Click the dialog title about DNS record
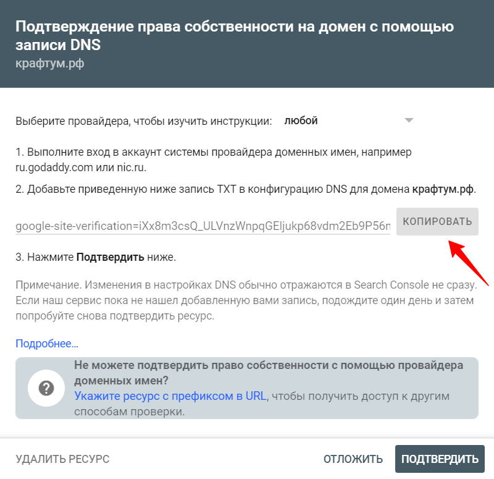This screenshot has height=479, width=494. (235, 35)
